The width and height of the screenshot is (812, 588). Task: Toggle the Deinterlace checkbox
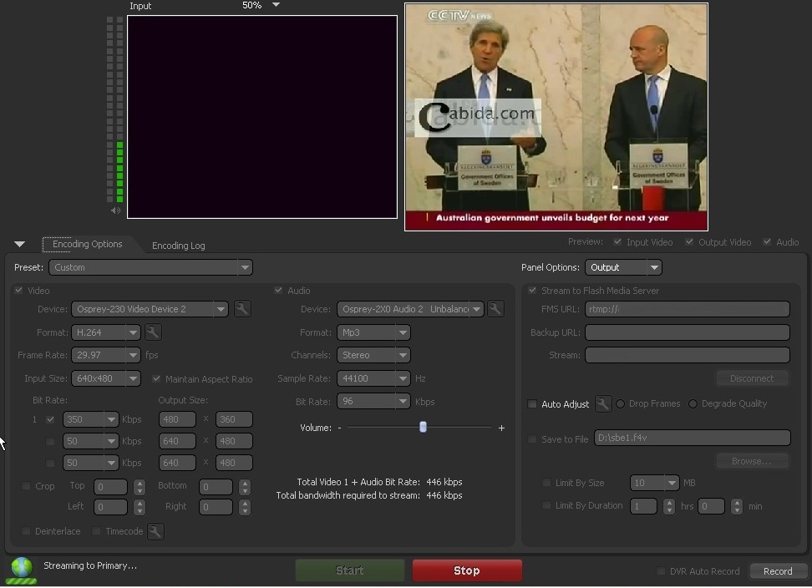pyautogui.click(x=26, y=531)
